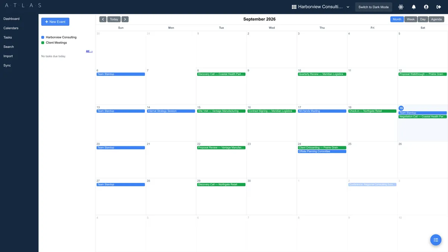Open Quarterly Review — Meridian Logistics event

(322, 74)
